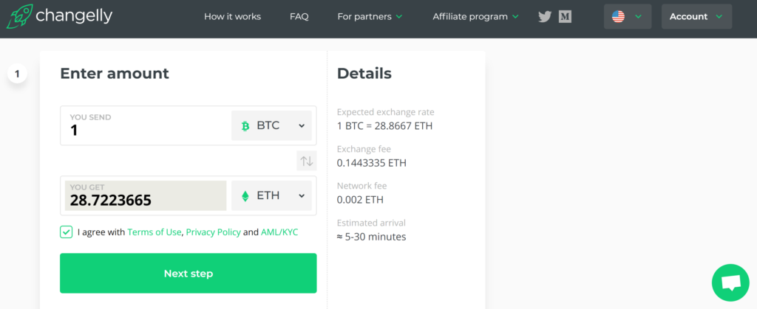Open the FAQ page

pos(299,17)
